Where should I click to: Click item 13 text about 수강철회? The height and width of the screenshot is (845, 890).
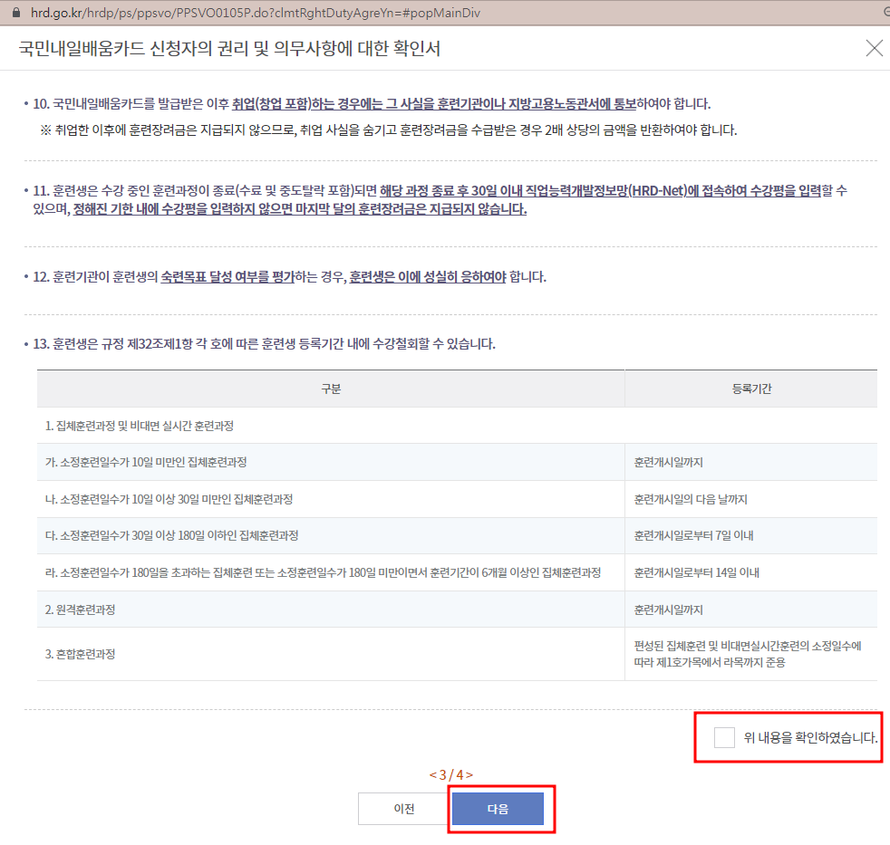[264, 343]
